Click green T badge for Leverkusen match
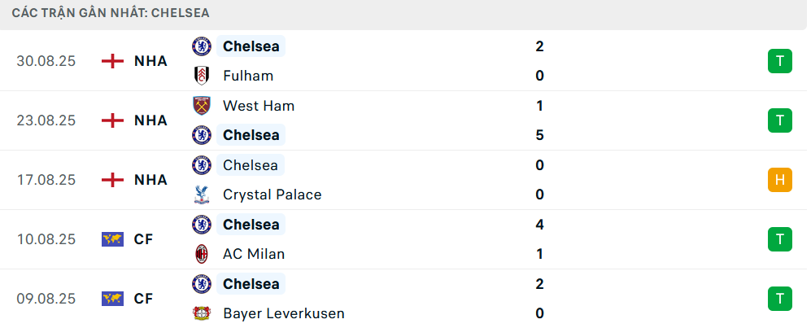Screen dimensions: 811x328 [779, 299]
